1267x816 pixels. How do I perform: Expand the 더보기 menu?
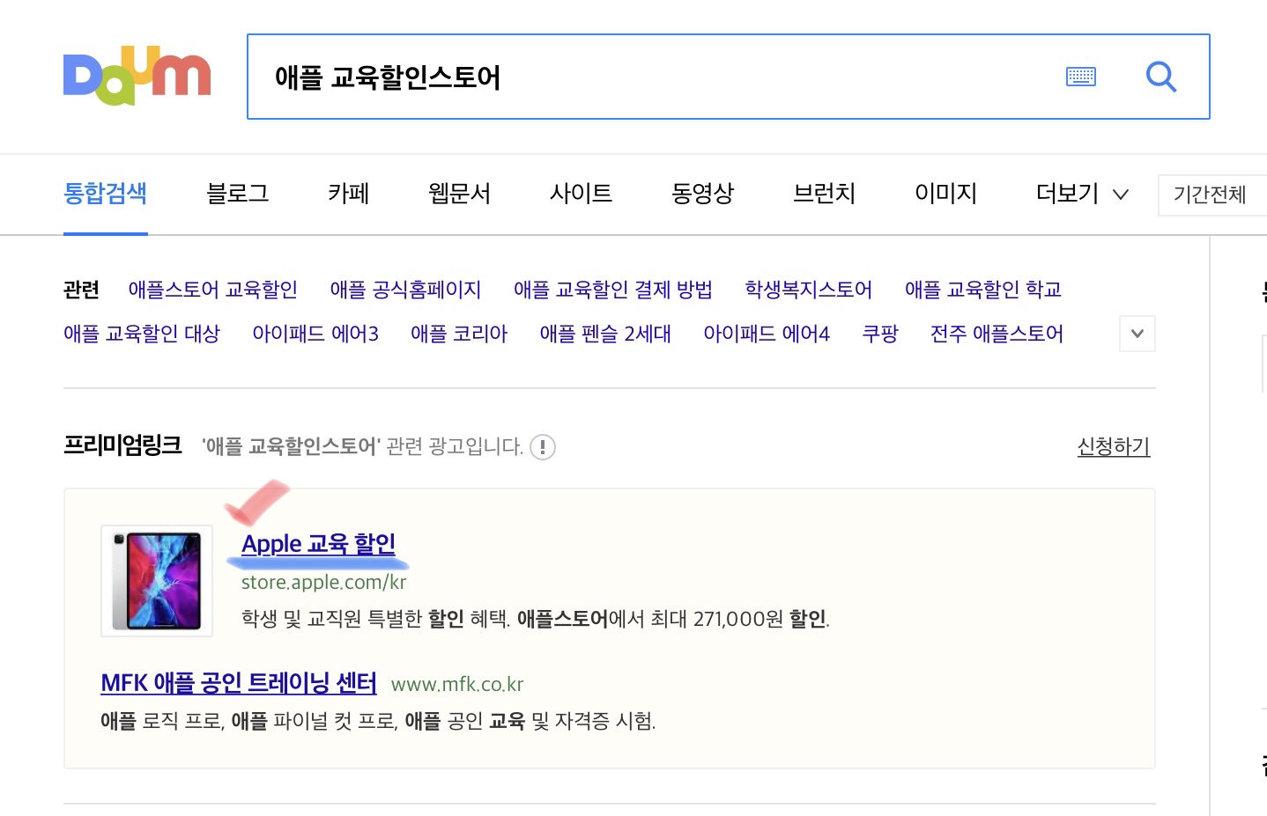click(1082, 193)
